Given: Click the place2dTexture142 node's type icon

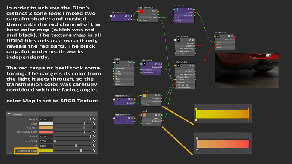Looking at the screenshot, I should (x=117, y=99).
